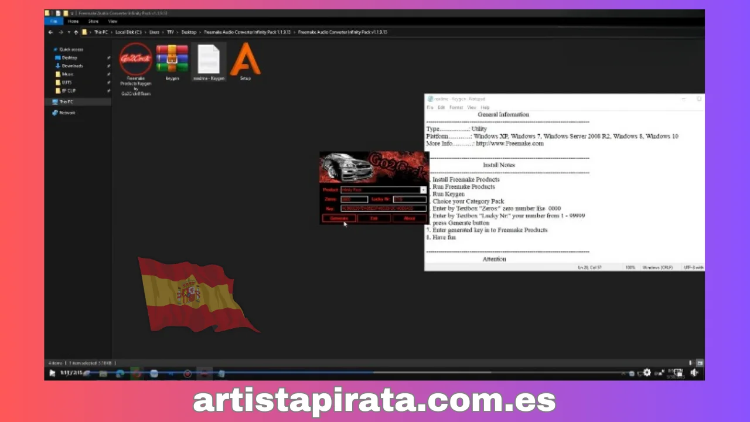Screen dimensions: 750x422
Task: Open Notepad Help menu
Action: 485,108
